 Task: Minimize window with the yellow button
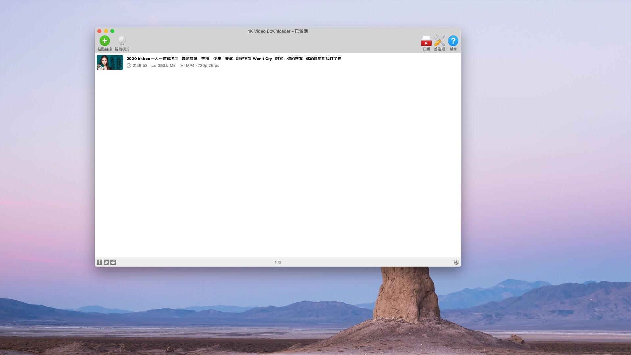click(106, 31)
